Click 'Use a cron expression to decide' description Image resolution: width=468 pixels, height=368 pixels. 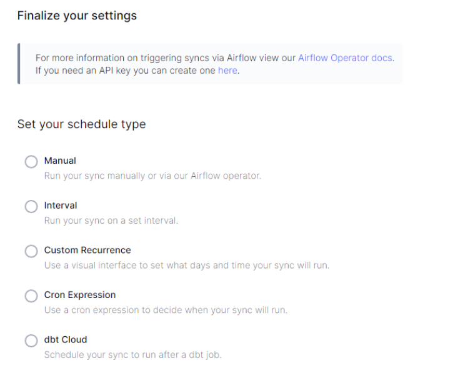(166, 310)
